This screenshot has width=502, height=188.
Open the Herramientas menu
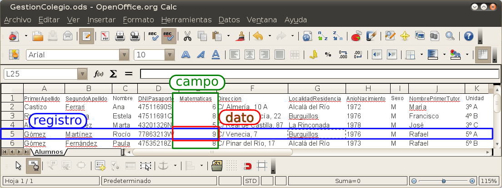pyautogui.click(x=186, y=20)
